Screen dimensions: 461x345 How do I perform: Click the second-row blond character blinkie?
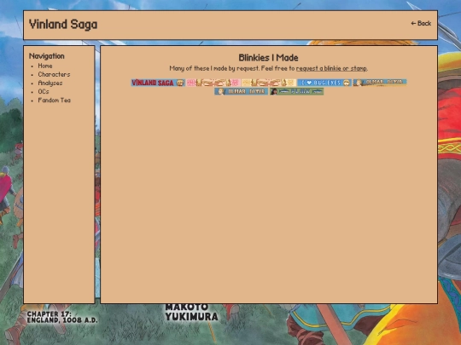(241, 91)
